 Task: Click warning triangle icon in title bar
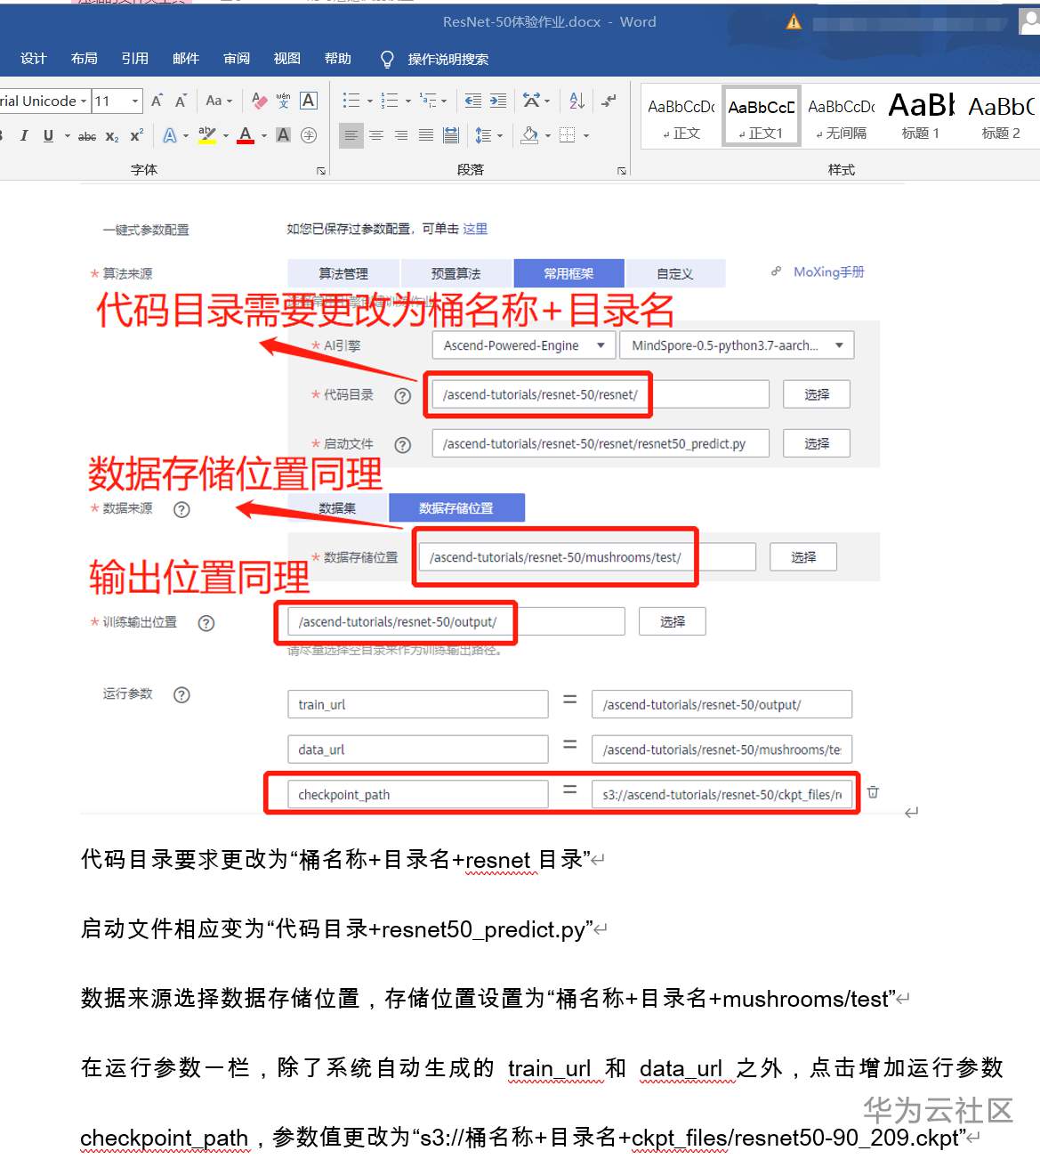(x=794, y=22)
